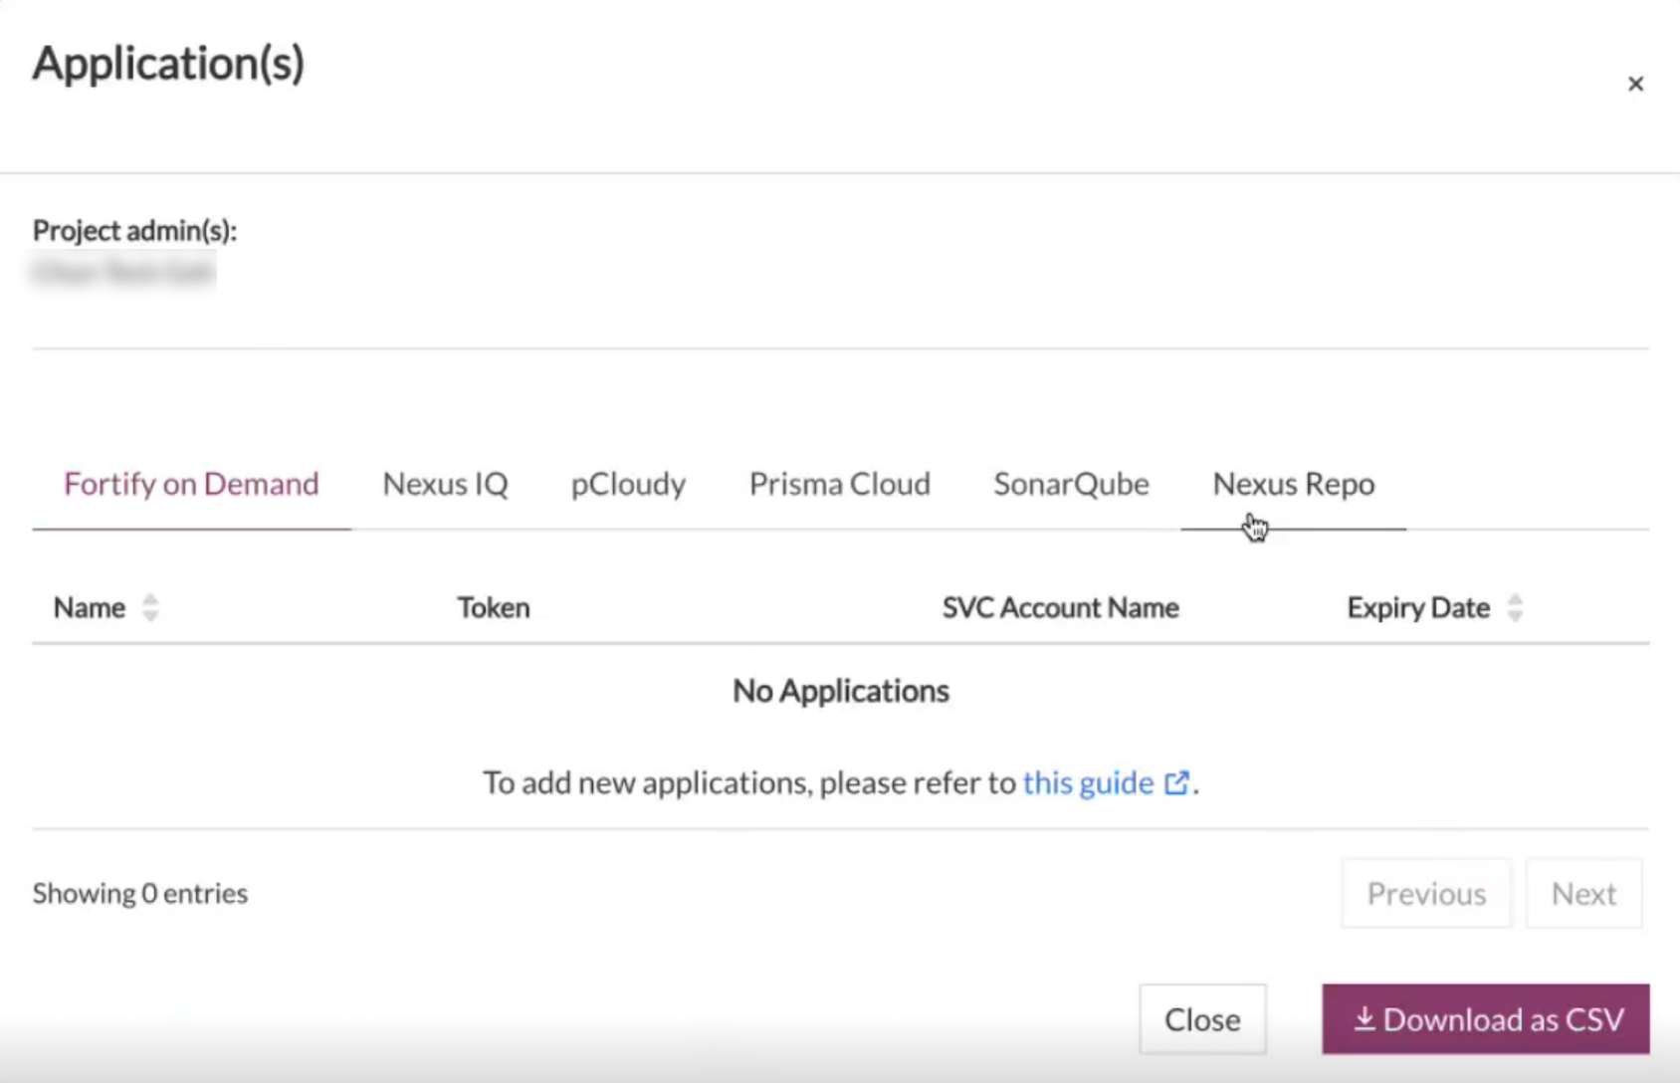Image resolution: width=1680 pixels, height=1083 pixels.
Task: Go to the Next page
Action: pyautogui.click(x=1583, y=894)
